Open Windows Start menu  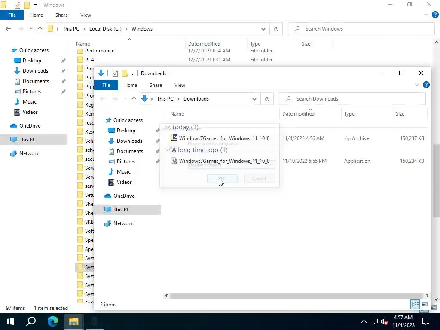tap(10, 321)
